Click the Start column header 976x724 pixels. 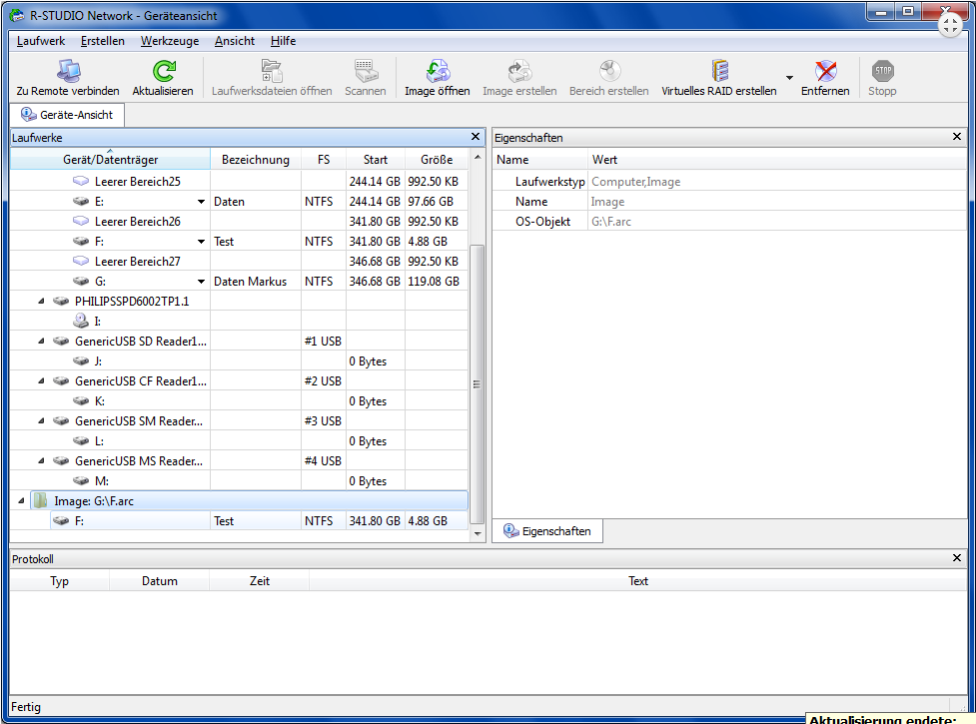click(x=376, y=159)
